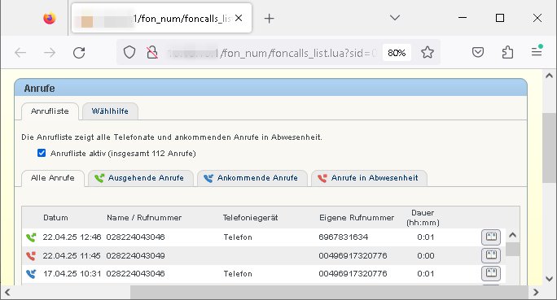Select the Ankommende Anrufe tab
Viewport: 557px width, 300px height.
(252, 178)
